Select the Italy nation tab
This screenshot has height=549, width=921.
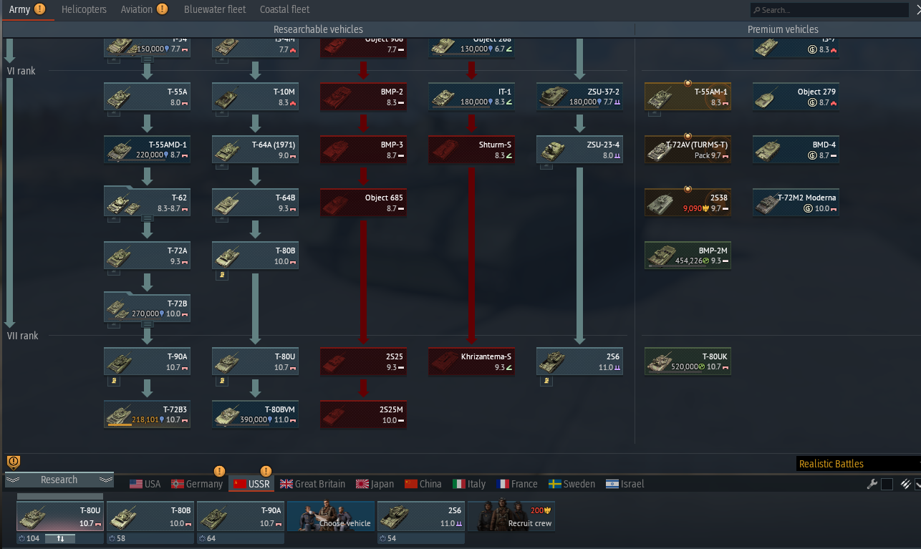(469, 484)
